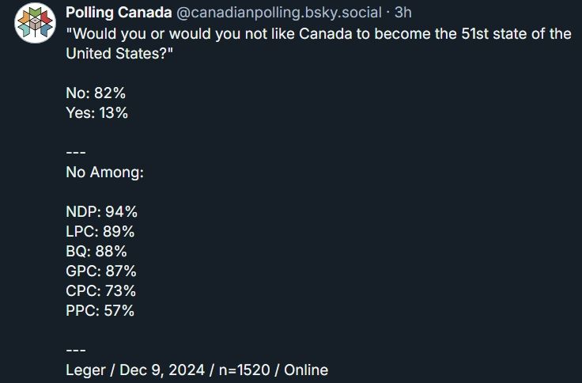Click the 'Dec 9, 2024' date text
Viewport: 582px width, 383px height.
coord(162,370)
